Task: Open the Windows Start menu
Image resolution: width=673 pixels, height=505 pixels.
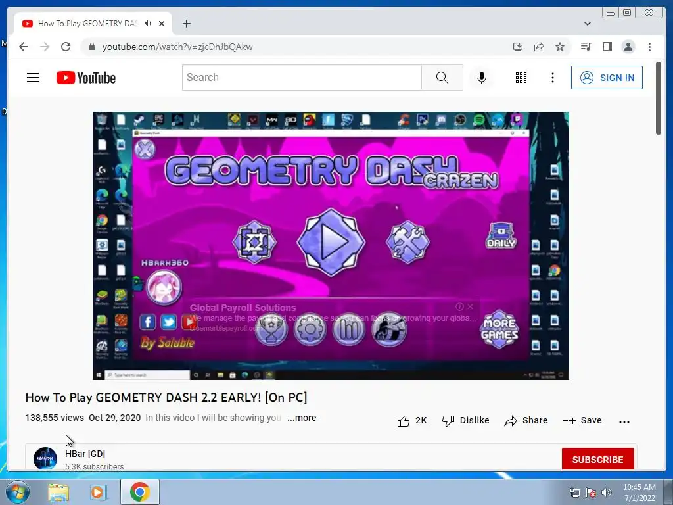Action: [18, 492]
